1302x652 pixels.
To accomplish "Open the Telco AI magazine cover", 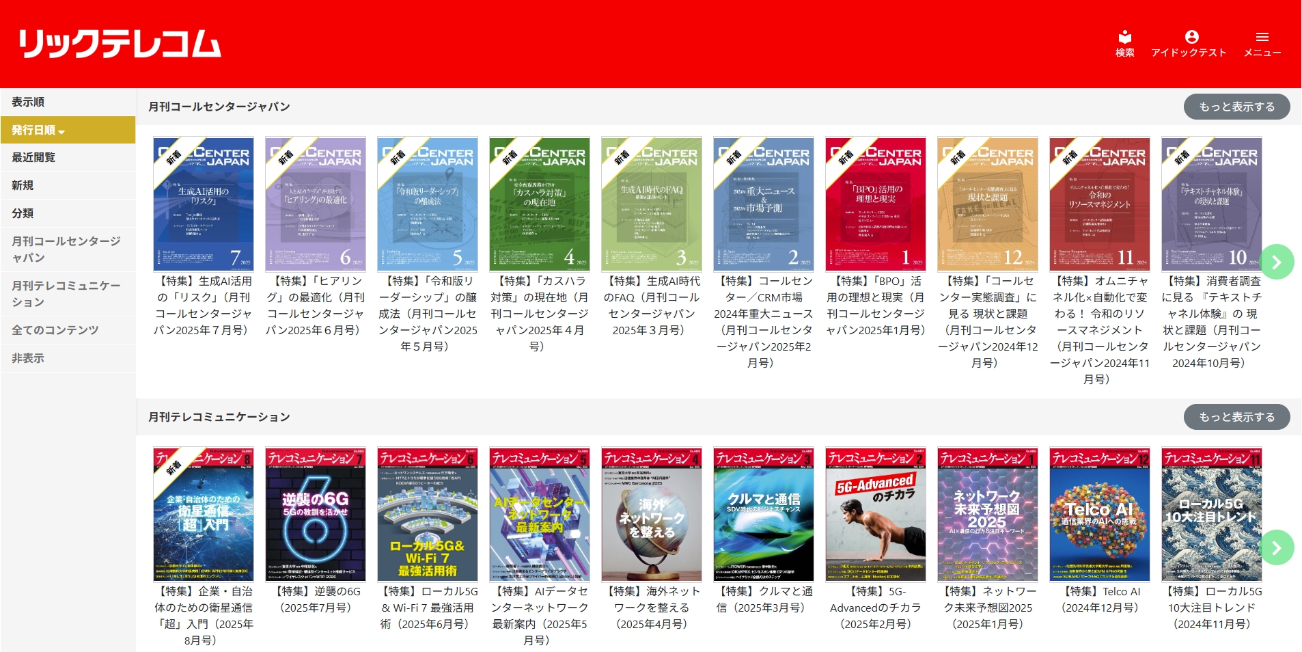I will [x=1100, y=515].
